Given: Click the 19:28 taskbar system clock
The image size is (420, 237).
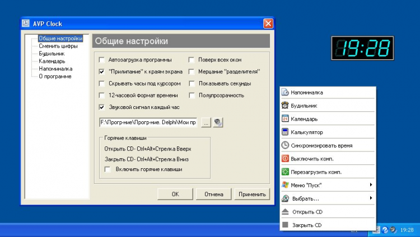Looking at the screenshot, I should tap(407, 230).
